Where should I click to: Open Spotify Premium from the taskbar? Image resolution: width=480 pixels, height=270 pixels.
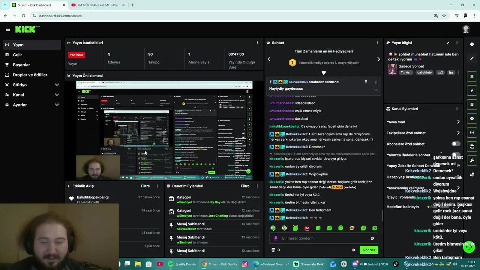pos(182,264)
